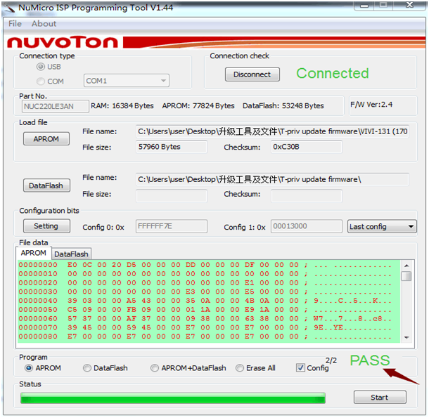Switch to the APROM file data tab
This screenshot has height=418, width=429.
coord(34,253)
